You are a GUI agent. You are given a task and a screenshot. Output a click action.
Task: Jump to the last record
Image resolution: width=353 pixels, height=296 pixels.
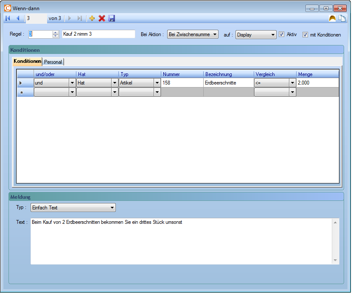pyautogui.click(x=80, y=18)
